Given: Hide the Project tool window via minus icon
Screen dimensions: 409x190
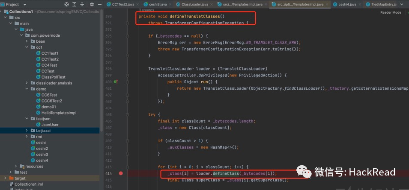Looking at the screenshot, I should pyautogui.click(x=100, y=4).
